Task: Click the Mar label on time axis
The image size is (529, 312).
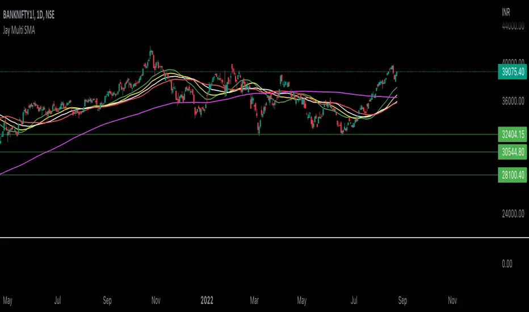Action: pyautogui.click(x=254, y=300)
